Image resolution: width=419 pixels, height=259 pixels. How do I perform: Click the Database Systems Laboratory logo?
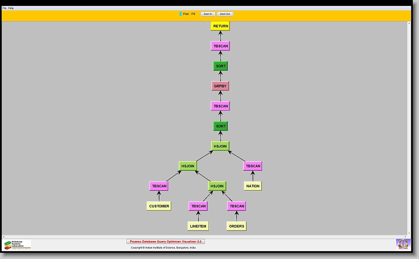click(x=18, y=245)
